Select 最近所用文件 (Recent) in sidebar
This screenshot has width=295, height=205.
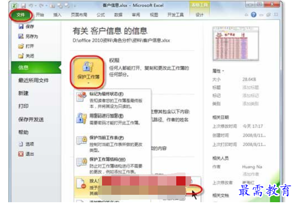point(33,81)
